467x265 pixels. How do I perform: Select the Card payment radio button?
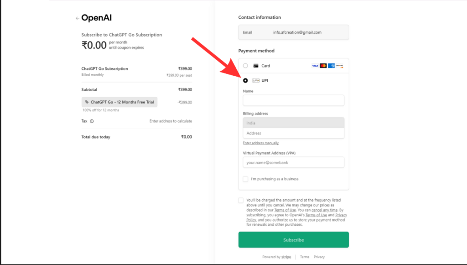(x=244, y=65)
